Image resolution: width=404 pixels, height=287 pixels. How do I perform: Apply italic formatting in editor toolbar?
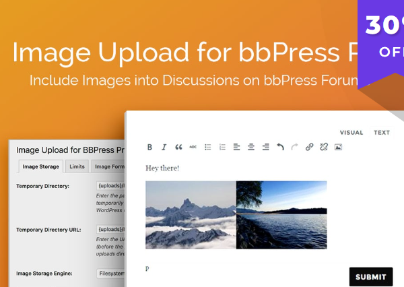[164, 147]
